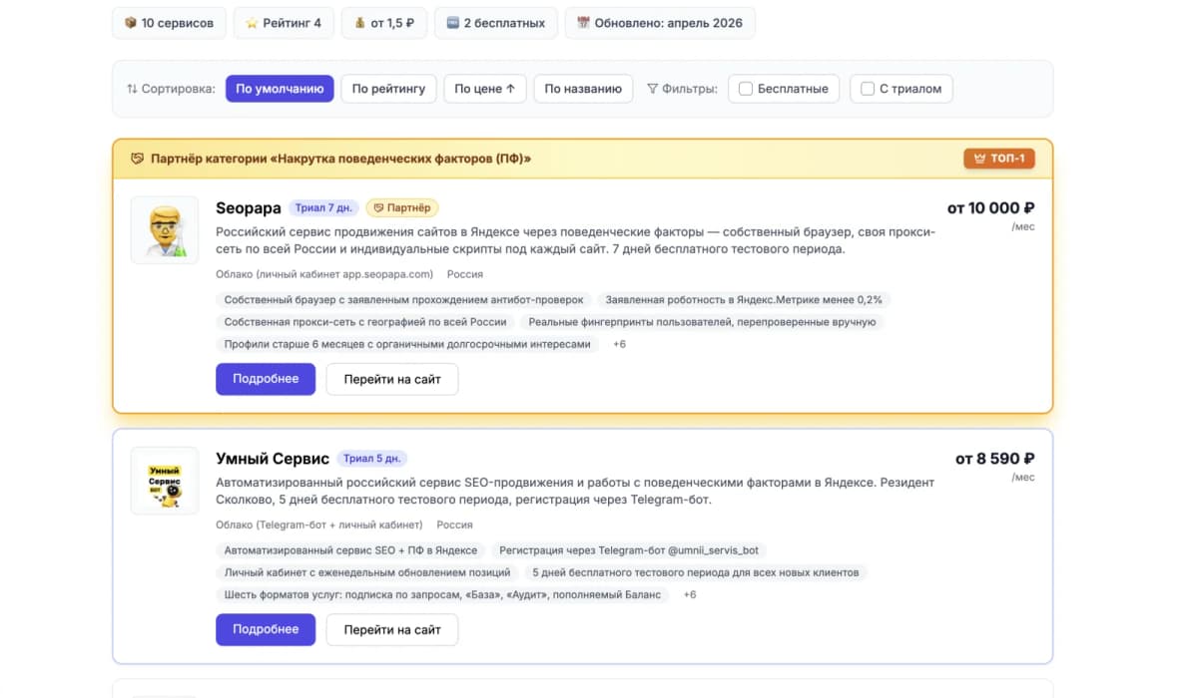Open the Умный Сервис logo thumbnail
The image size is (1198, 698).
click(x=165, y=481)
